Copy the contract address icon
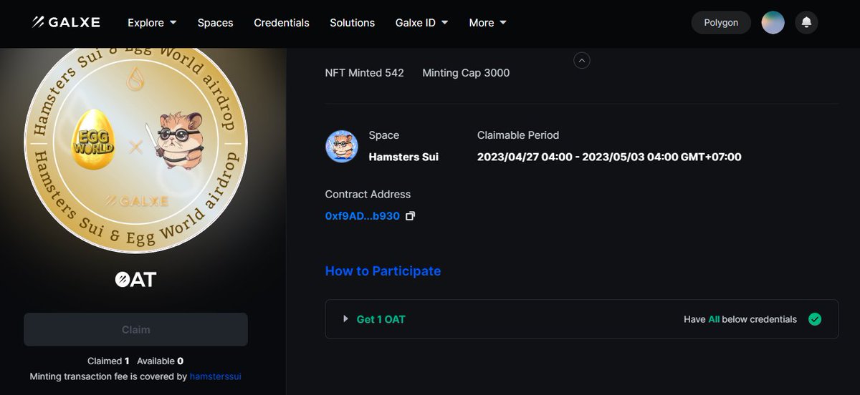 pos(410,215)
